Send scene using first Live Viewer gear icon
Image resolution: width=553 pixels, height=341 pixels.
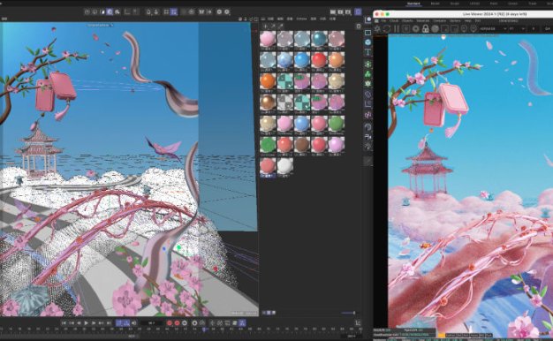(377, 28)
